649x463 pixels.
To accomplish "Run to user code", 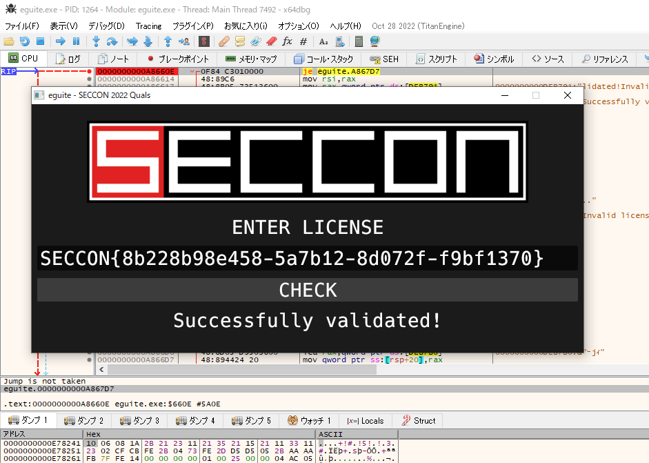I will point(183,41).
